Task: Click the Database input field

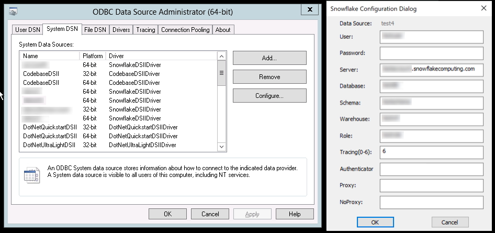Action: (432, 86)
